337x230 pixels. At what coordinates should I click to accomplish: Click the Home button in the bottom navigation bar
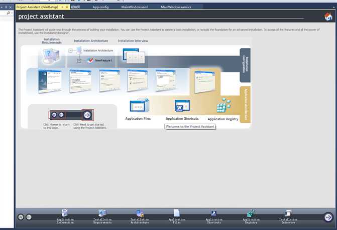21,217
